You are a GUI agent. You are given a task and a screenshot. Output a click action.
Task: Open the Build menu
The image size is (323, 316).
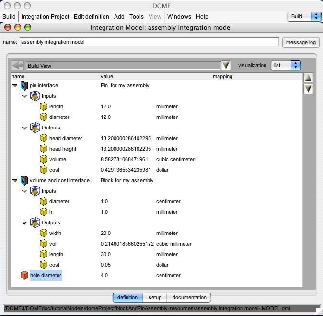pos(9,16)
